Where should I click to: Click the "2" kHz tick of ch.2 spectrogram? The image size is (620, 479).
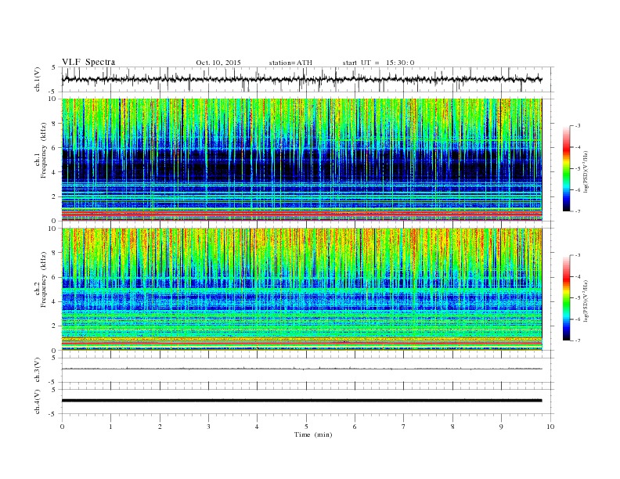[x=54, y=326]
